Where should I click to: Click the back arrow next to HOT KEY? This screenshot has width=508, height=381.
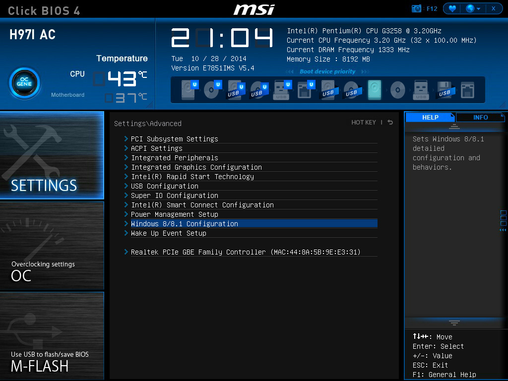tap(390, 123)
